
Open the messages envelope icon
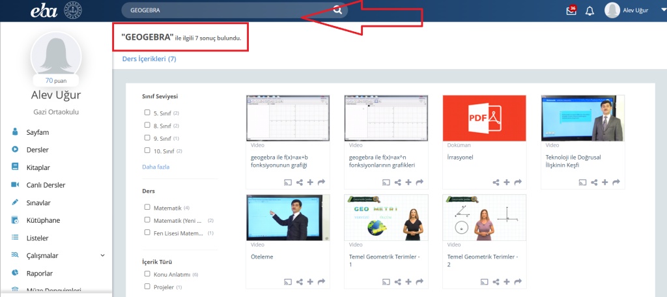(571, 10)
